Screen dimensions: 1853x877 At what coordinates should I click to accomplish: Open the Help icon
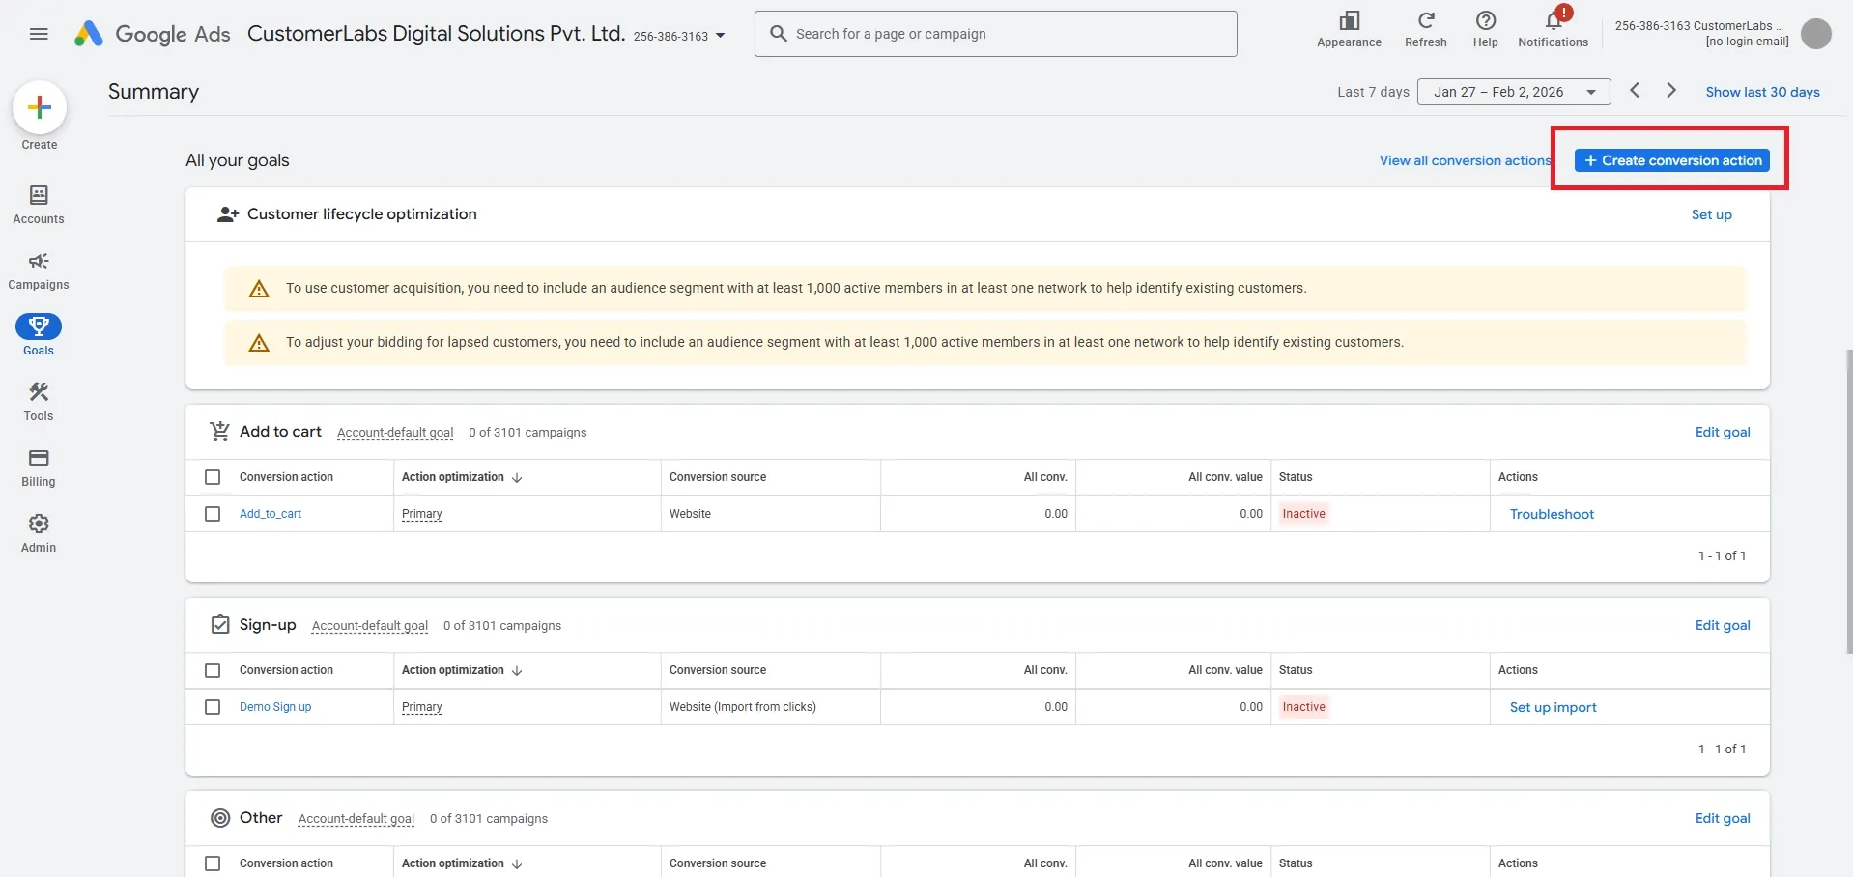tap(1486, 20)
